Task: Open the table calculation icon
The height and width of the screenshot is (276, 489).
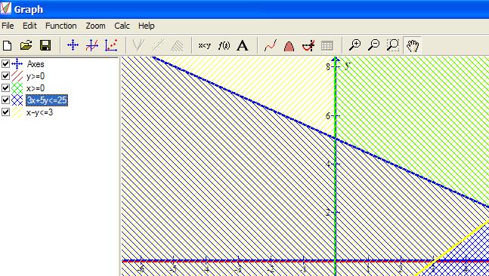Action: tap(327, 46)
